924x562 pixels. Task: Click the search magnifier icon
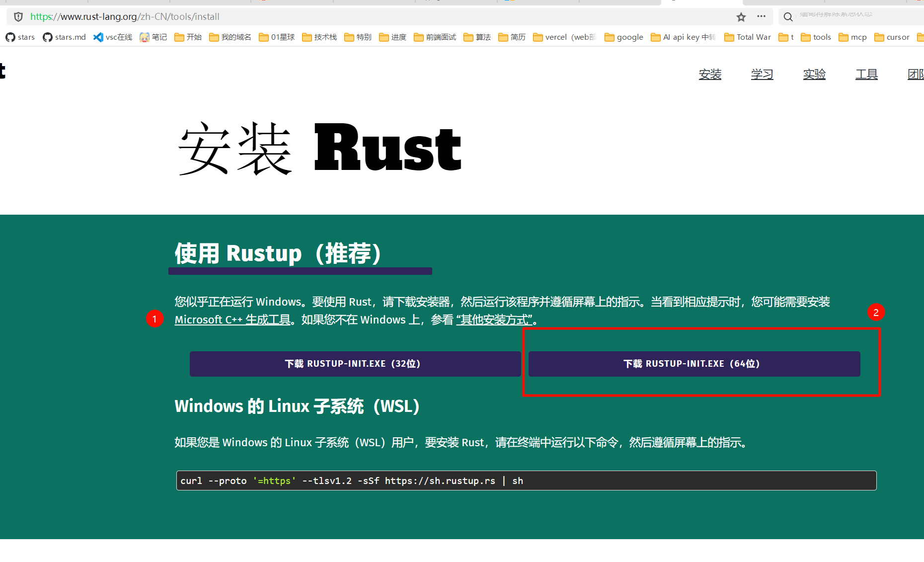(788, 17)
